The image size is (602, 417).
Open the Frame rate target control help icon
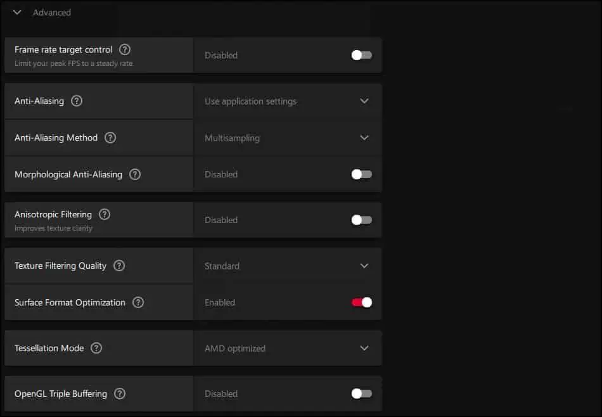[x=124, y=49]
